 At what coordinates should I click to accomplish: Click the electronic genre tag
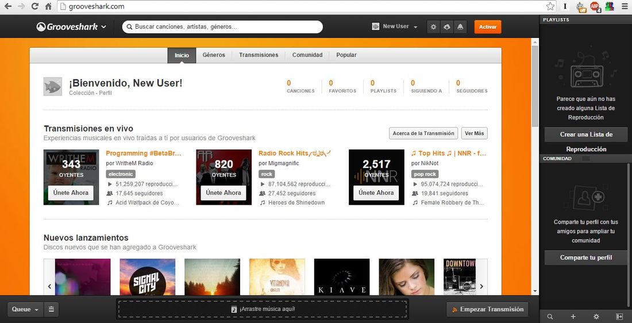tap(121, 174)
